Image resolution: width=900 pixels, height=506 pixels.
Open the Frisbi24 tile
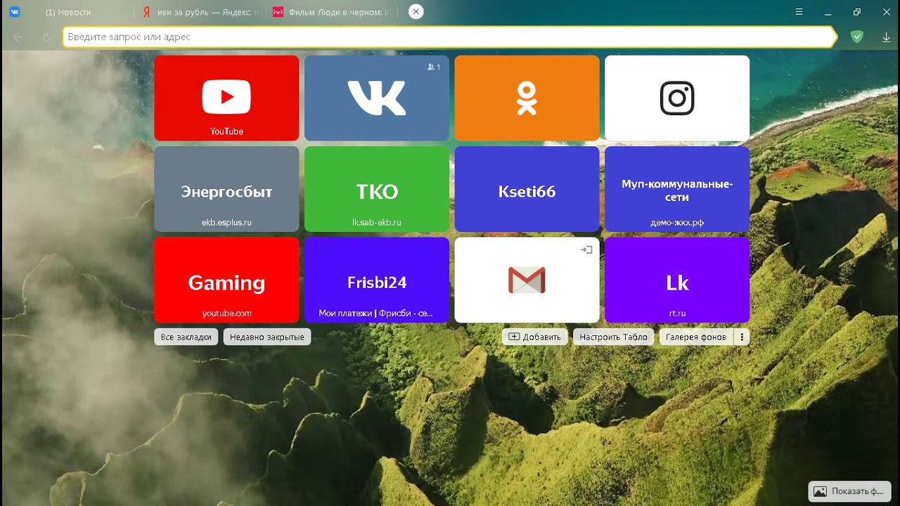coord(377,280)
